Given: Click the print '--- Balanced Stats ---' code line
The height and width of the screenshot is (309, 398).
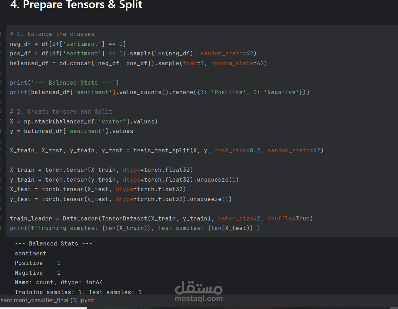Looking at the screenshot, I should tap(64, 83).
